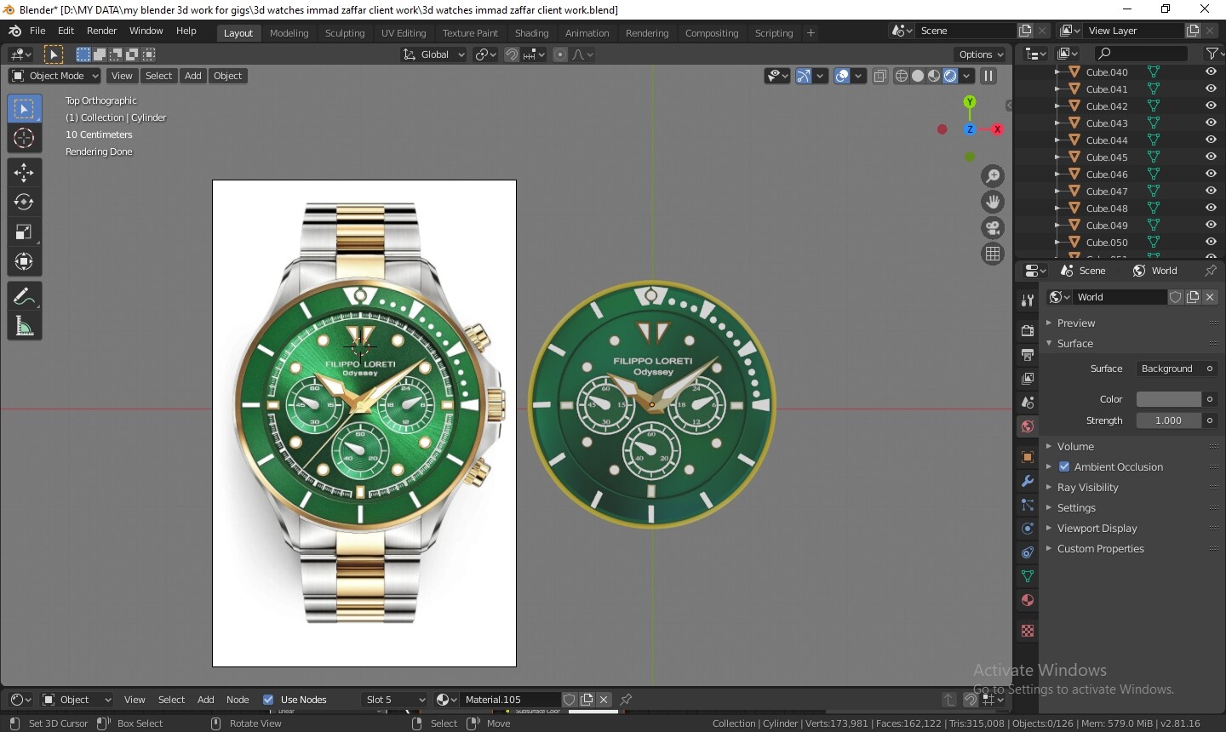Expand the Ray Visibility panel
This screenshot has width=1226, height=732.
[1087, 488]
